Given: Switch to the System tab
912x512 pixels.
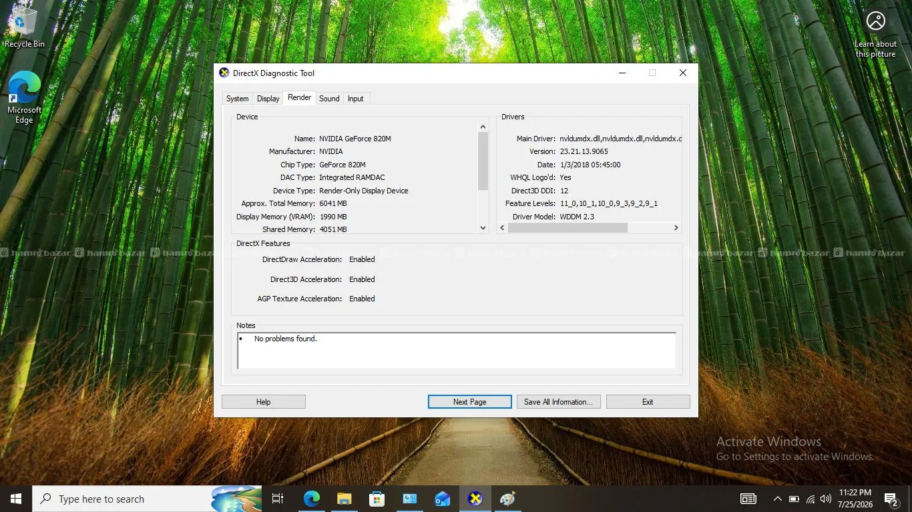Looking at the screenshot, I should (x=237, y=98).
